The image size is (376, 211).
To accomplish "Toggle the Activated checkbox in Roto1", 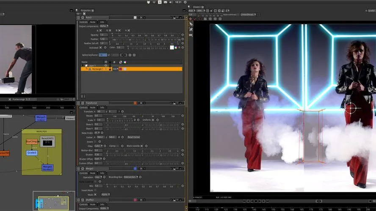I will (101, 48).
